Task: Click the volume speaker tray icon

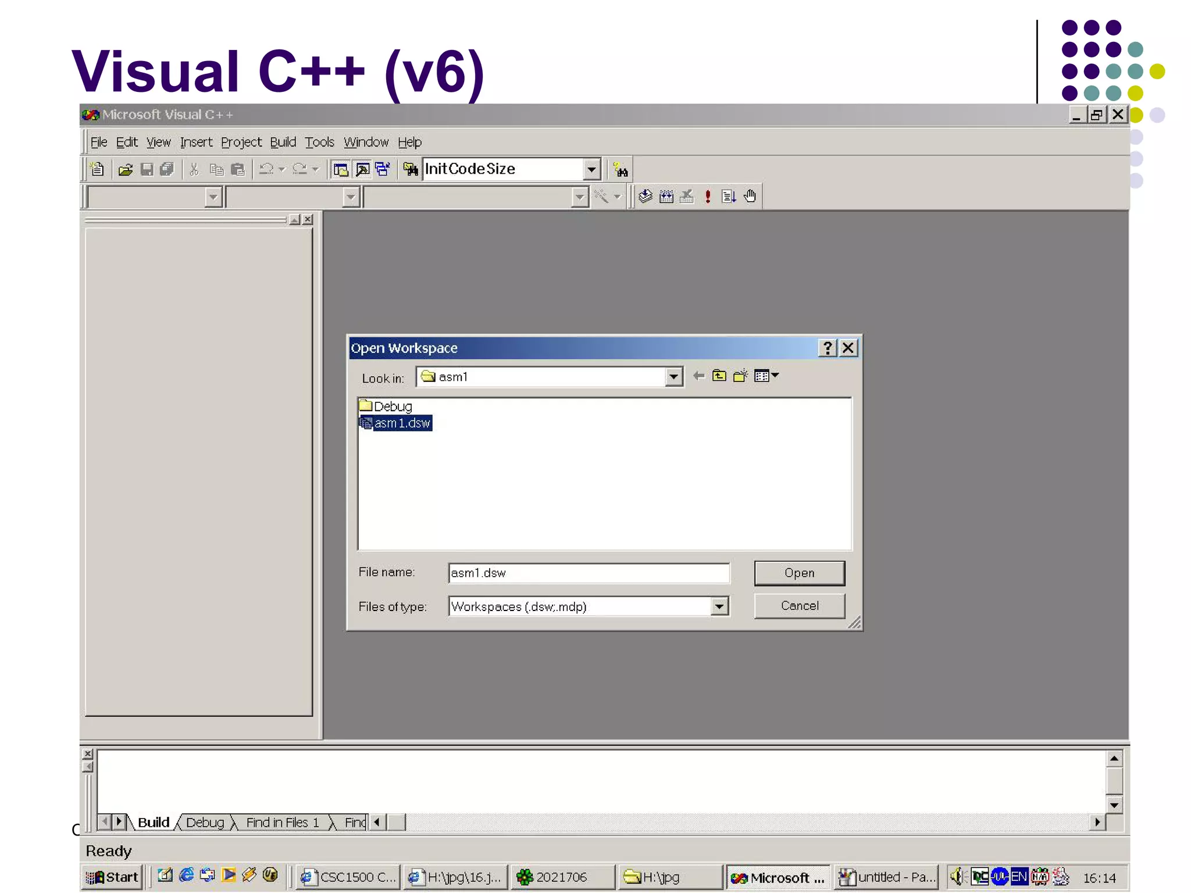Action: (957, 876)
